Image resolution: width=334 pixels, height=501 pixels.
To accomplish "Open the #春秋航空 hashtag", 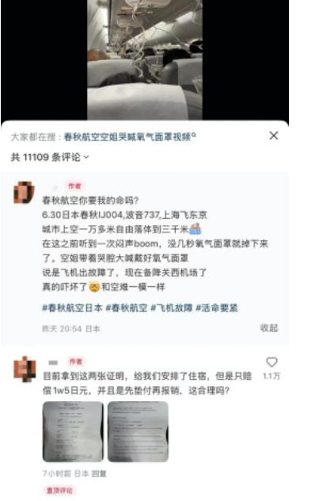I will (127, 308).
